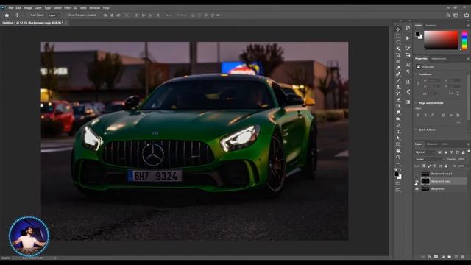Switch to the Adjustments tab
The image size is (471, 265).
439,59
